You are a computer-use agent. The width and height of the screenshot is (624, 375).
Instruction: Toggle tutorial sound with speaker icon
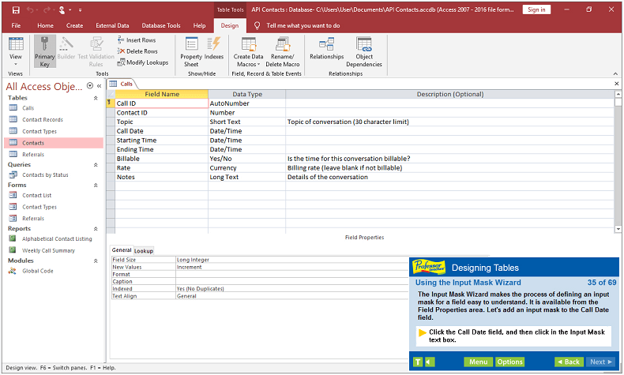(430, 362)
